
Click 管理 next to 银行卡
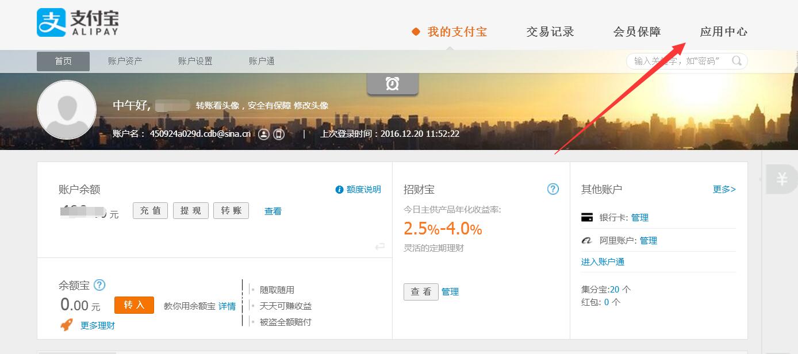[640, 217]
